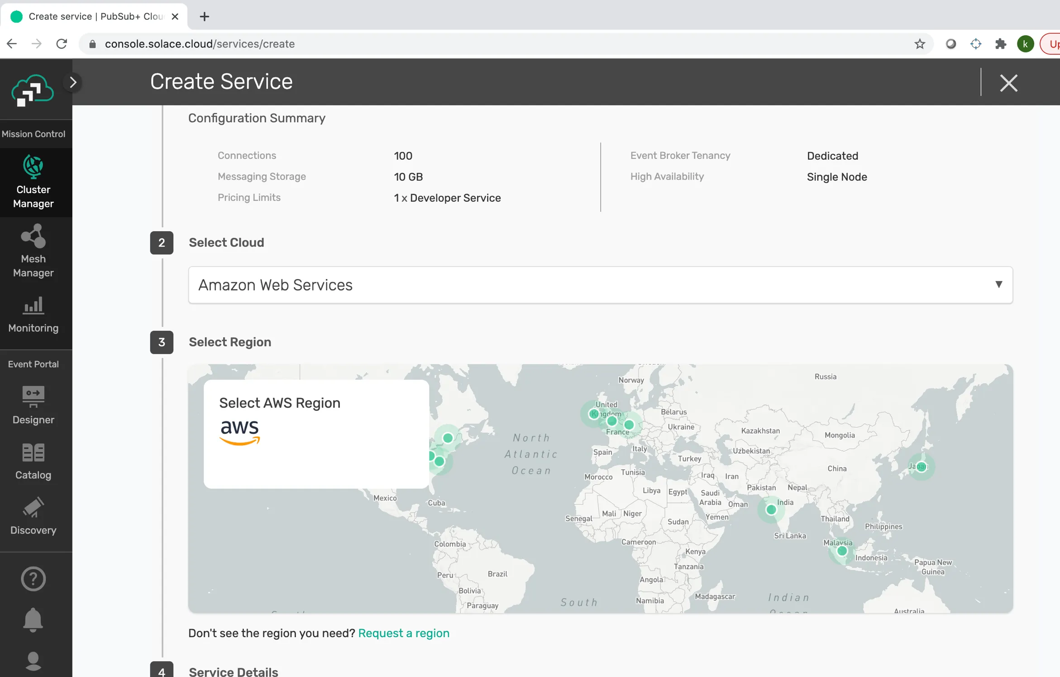1060x677 pixels.
Task: Click the '1 x Developer Service' value
Action: pyautogui.click(x=447, y=198)
